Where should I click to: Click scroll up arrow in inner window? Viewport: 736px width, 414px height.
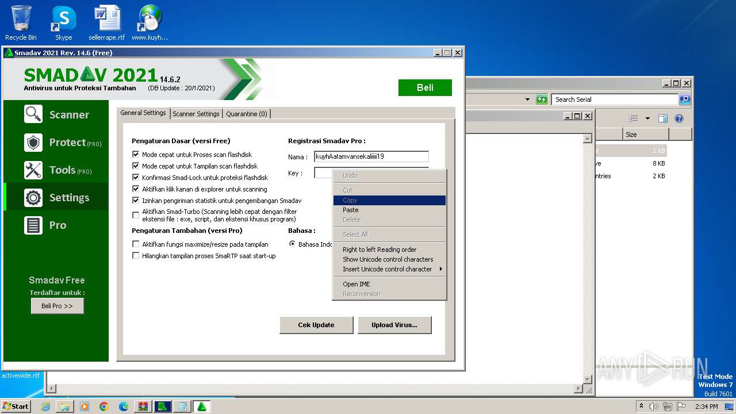587,138
